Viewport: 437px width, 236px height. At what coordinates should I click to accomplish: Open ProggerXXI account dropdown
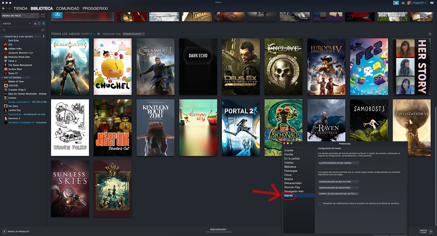(x=419, y=3)
